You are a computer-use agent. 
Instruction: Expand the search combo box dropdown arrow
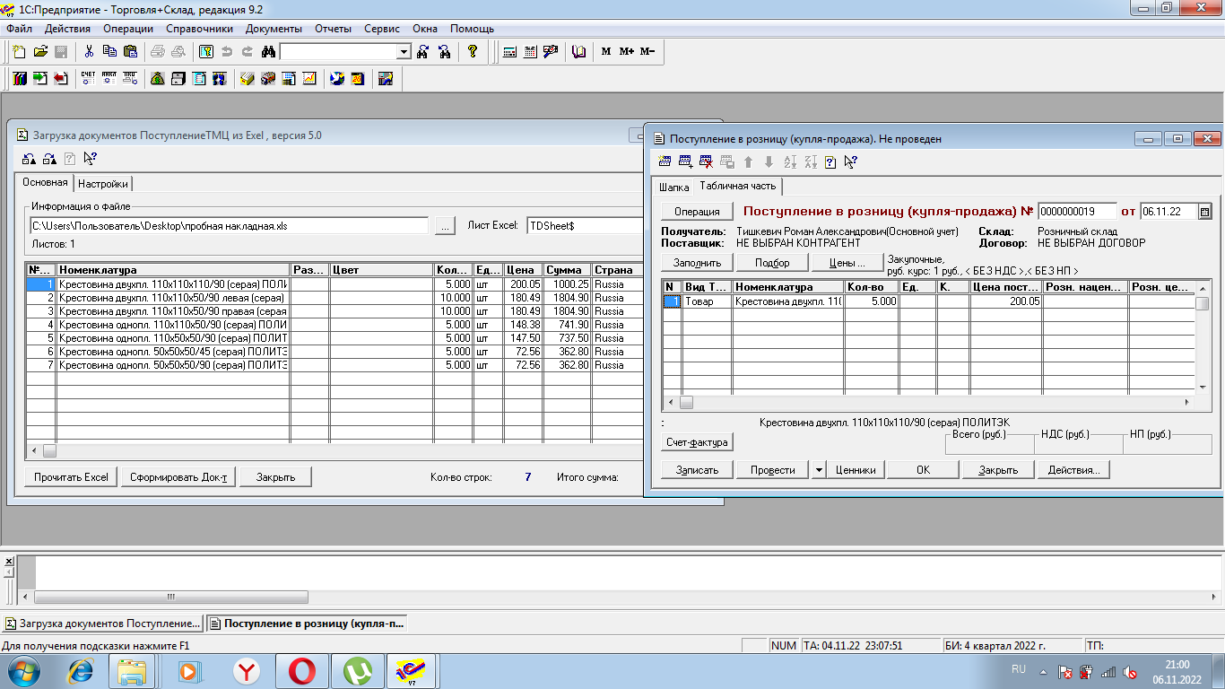404,52
